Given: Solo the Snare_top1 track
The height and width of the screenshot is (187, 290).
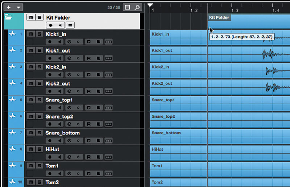Looking at the screenshot, I should click(x=39, y=100).
